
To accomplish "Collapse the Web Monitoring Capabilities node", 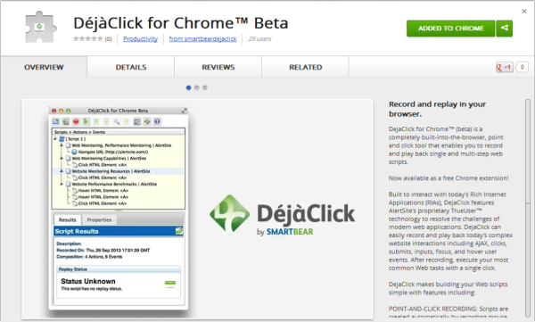I will click(62, 159).
